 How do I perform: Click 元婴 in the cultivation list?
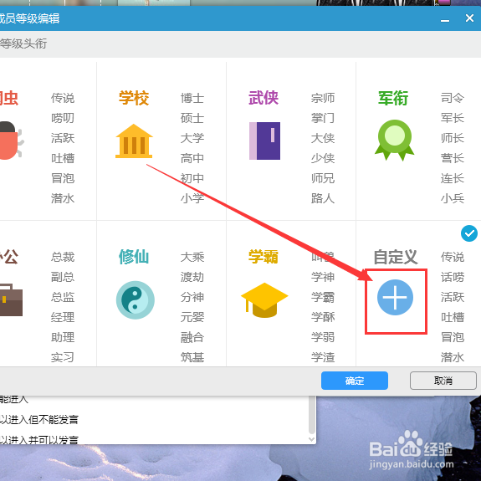coord(192,317)
